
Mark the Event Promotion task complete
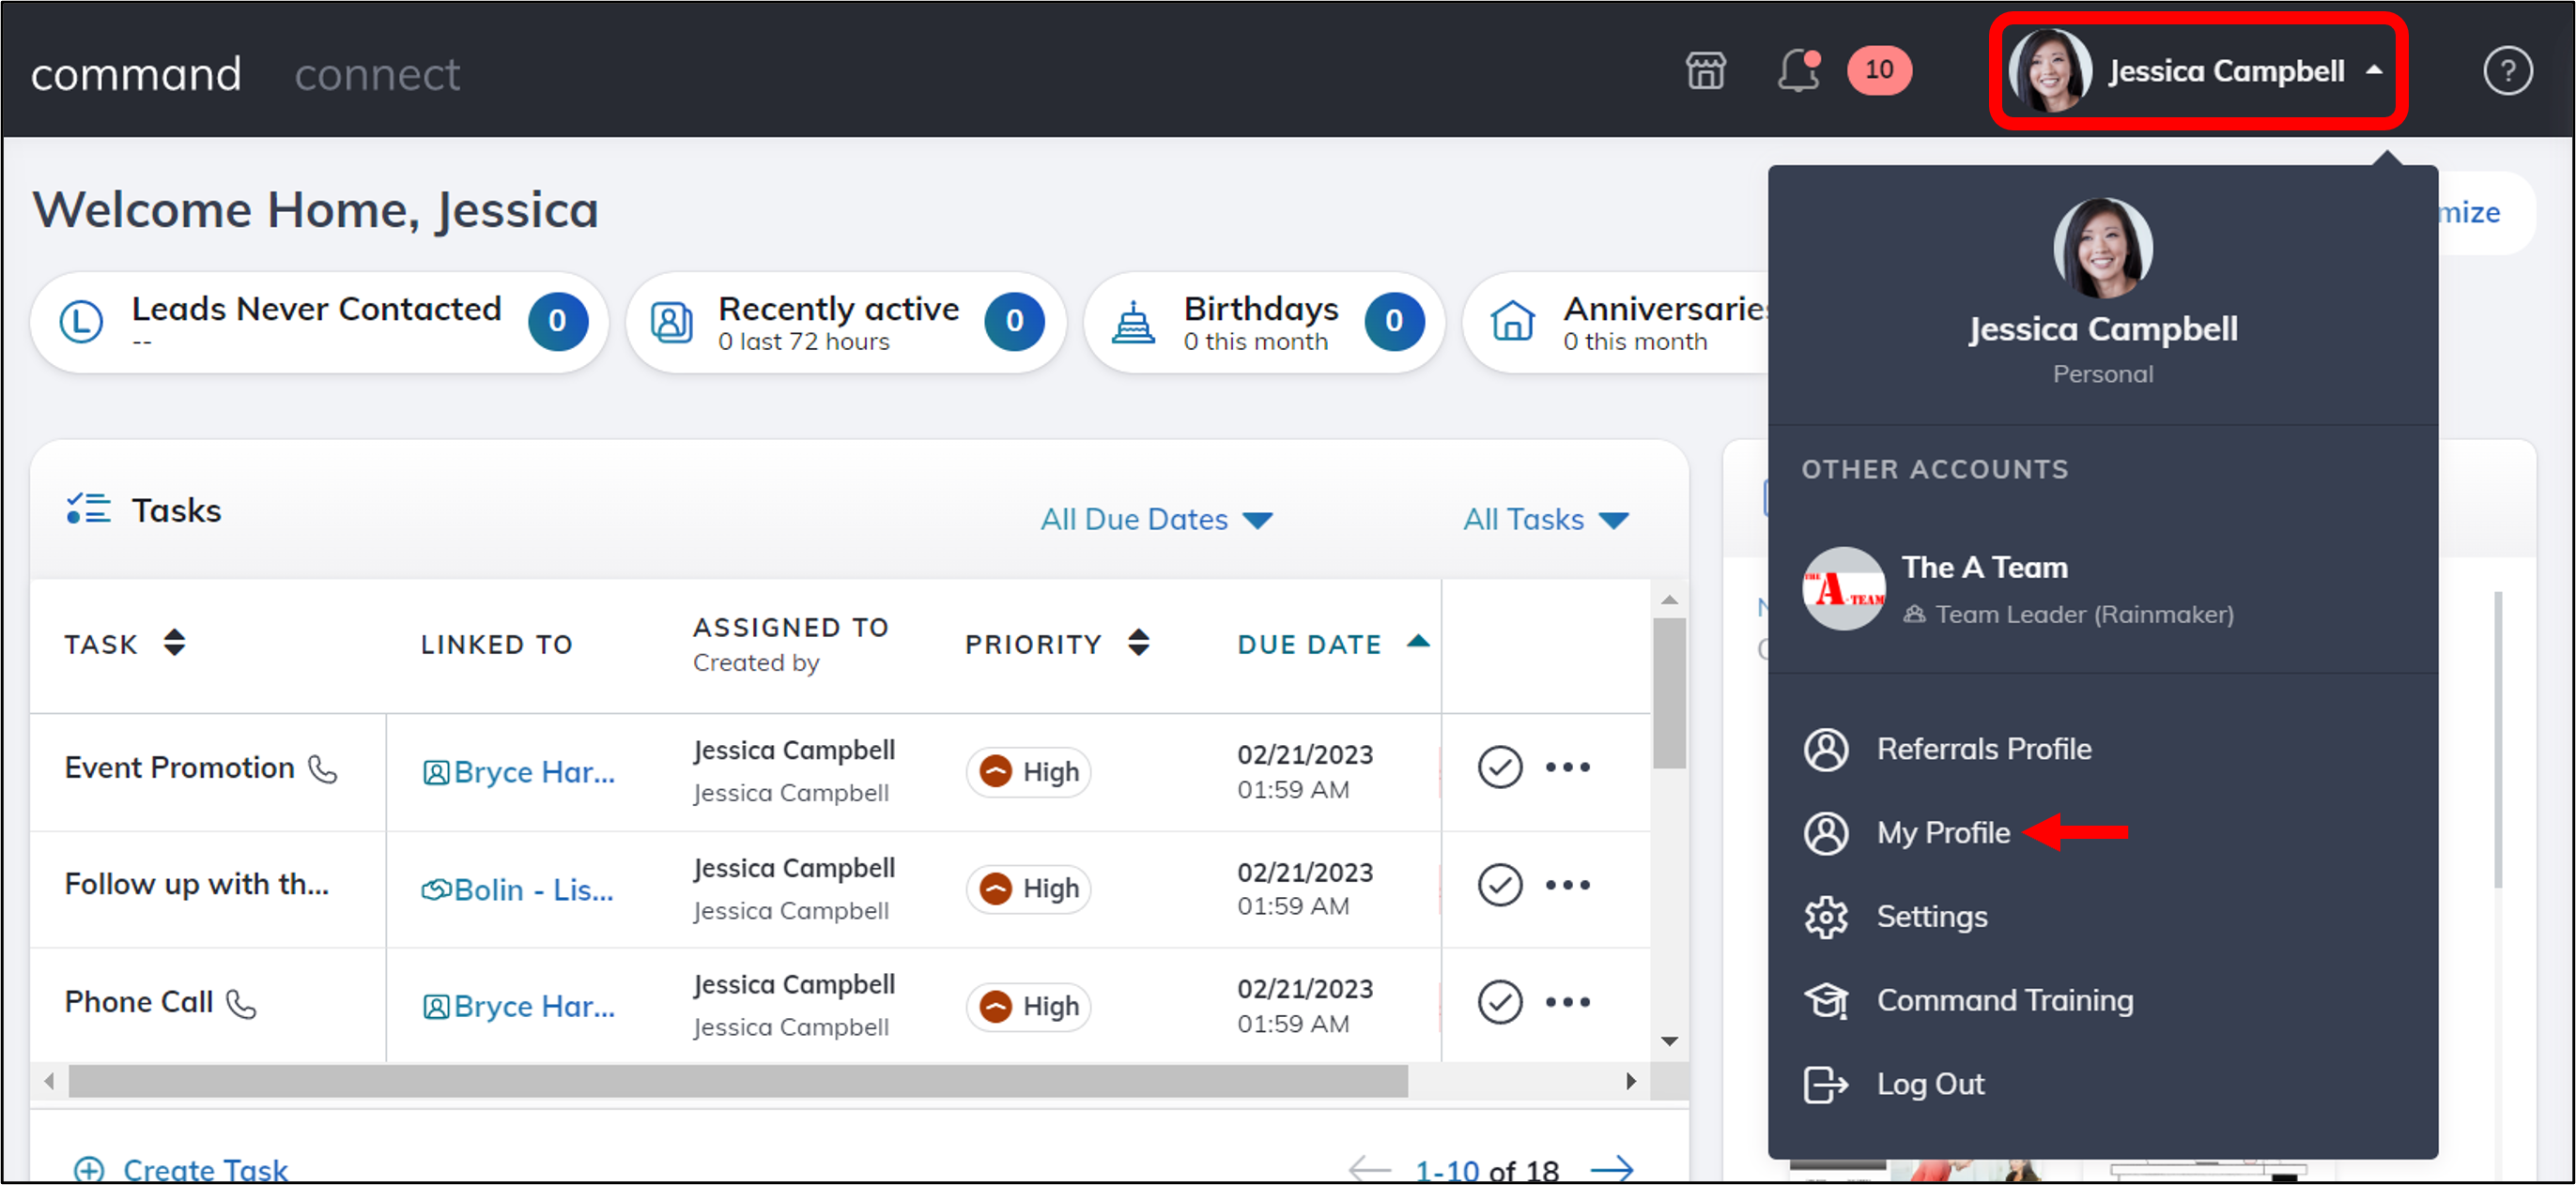[x=1499, y=767]
